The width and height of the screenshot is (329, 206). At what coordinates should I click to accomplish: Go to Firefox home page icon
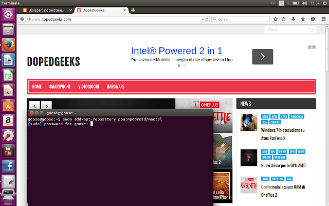[x=303, y=19]
